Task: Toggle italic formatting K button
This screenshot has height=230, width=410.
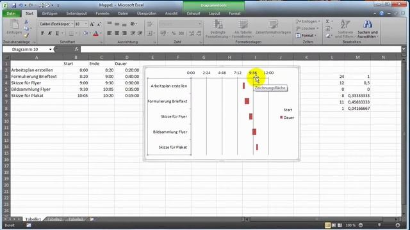Action: coord(50,33)
